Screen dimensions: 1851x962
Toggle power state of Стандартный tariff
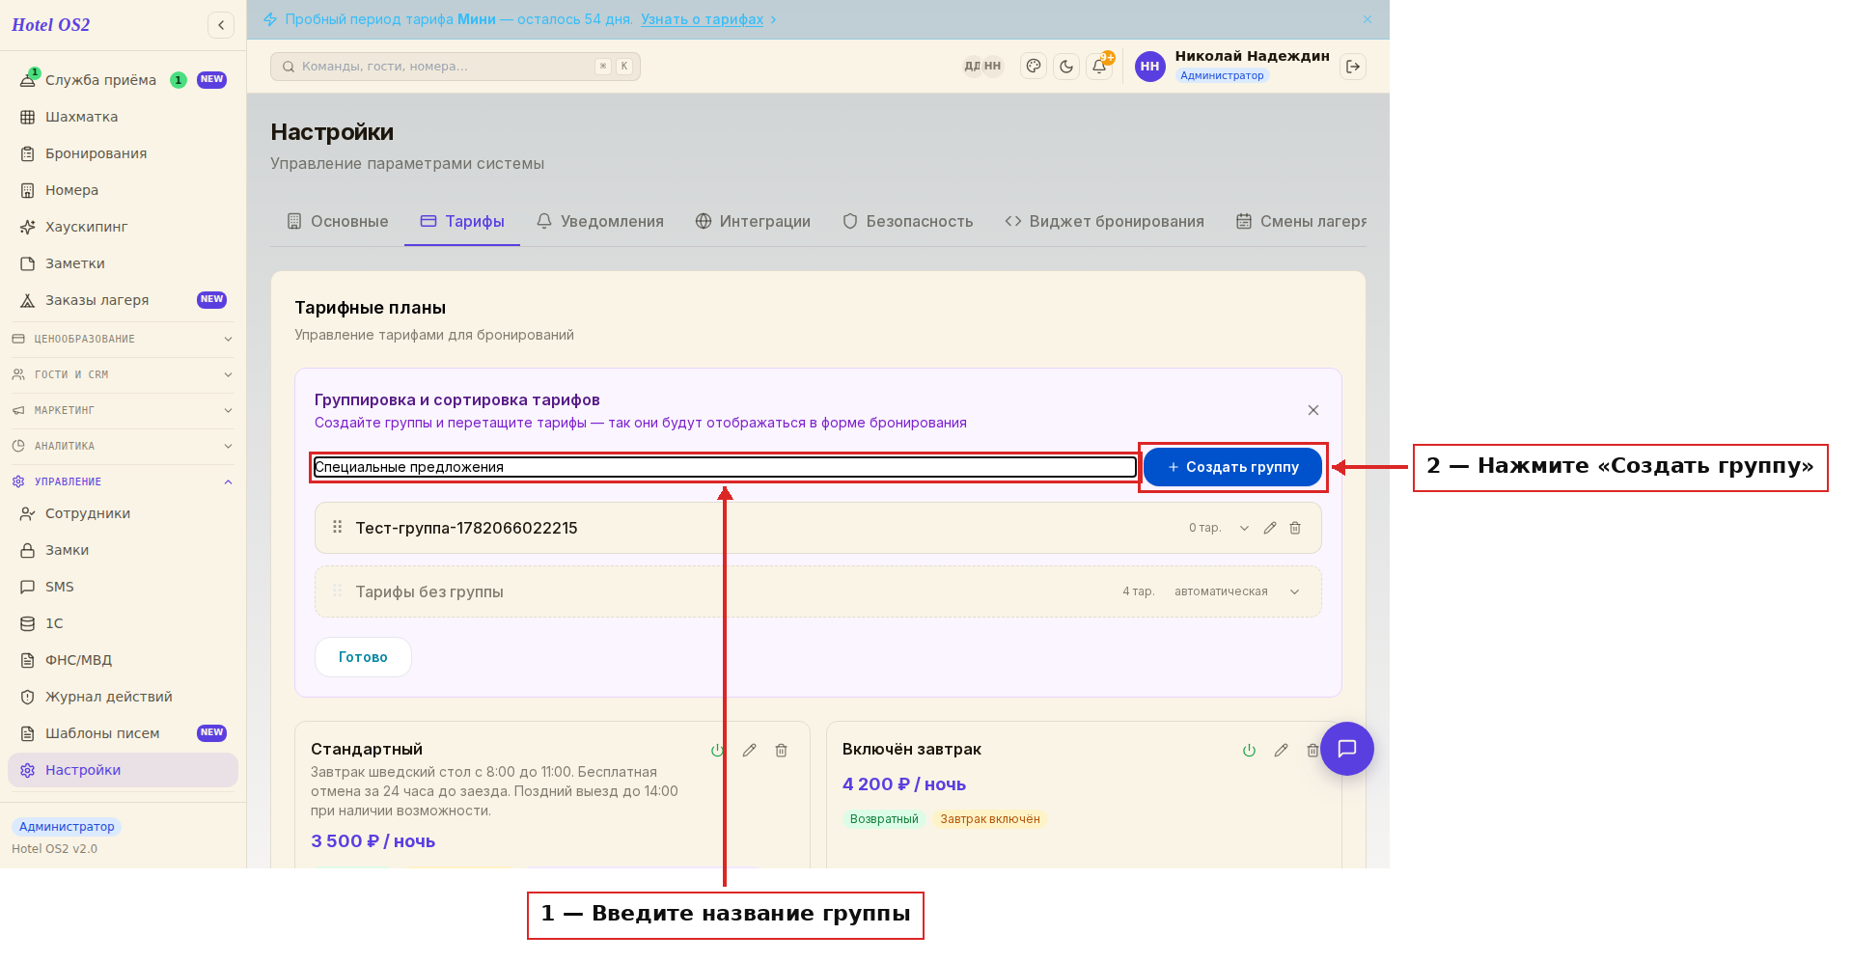(717, 750)
